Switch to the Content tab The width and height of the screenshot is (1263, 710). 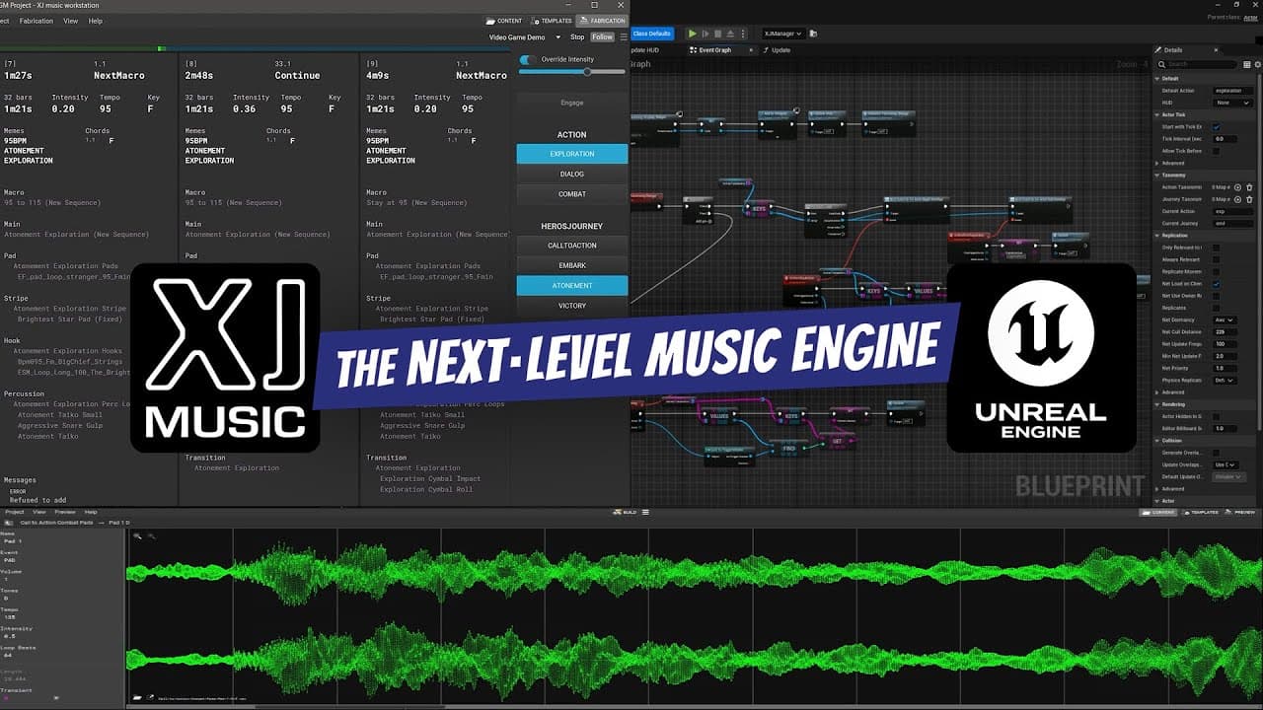tap(505, 21)
